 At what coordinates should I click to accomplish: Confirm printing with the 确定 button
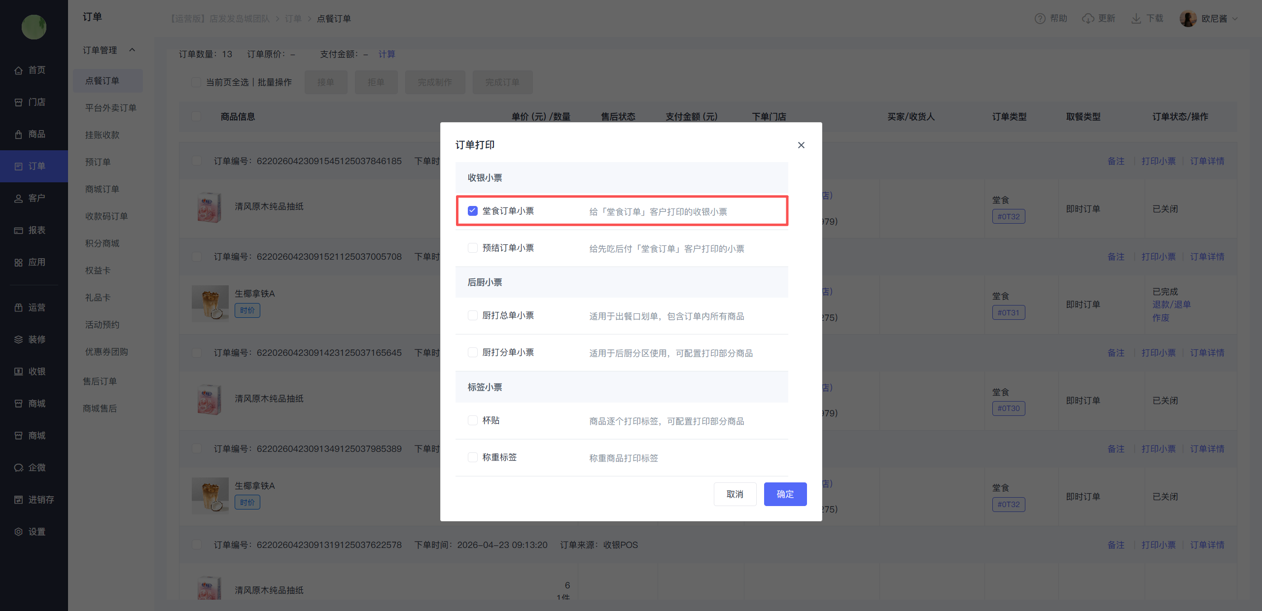[785, 494]
